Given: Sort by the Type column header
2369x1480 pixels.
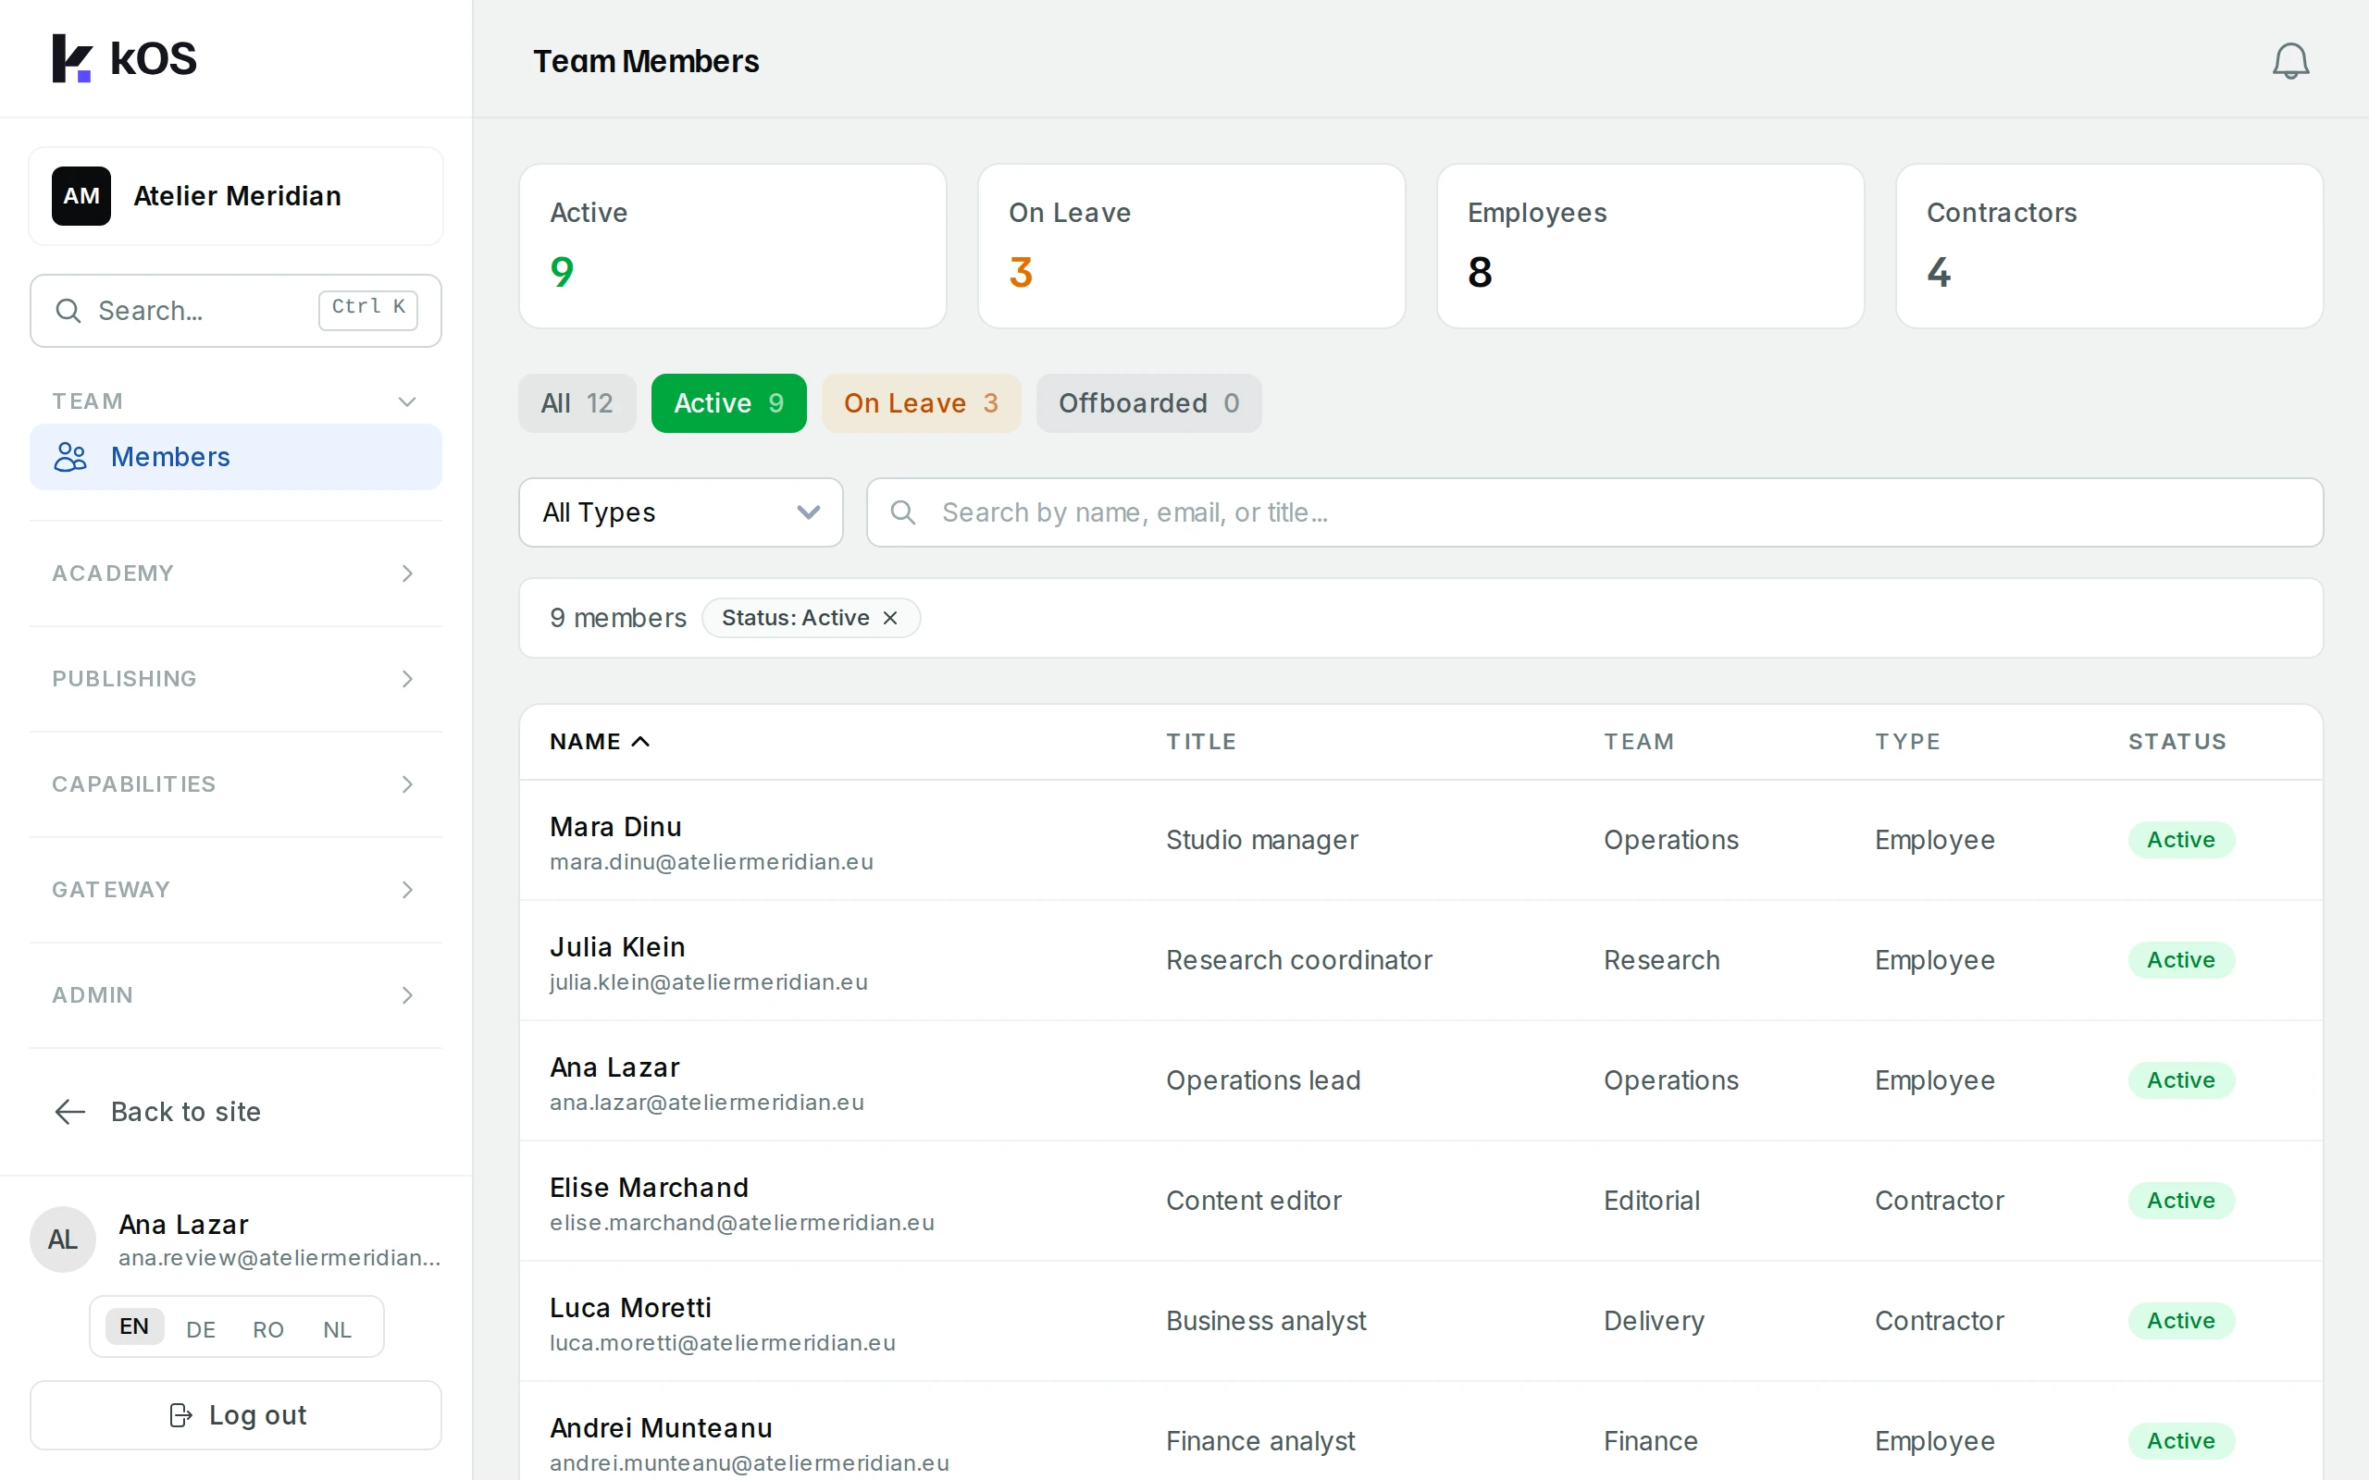Looking at the screenshot, I should 1908,742.
